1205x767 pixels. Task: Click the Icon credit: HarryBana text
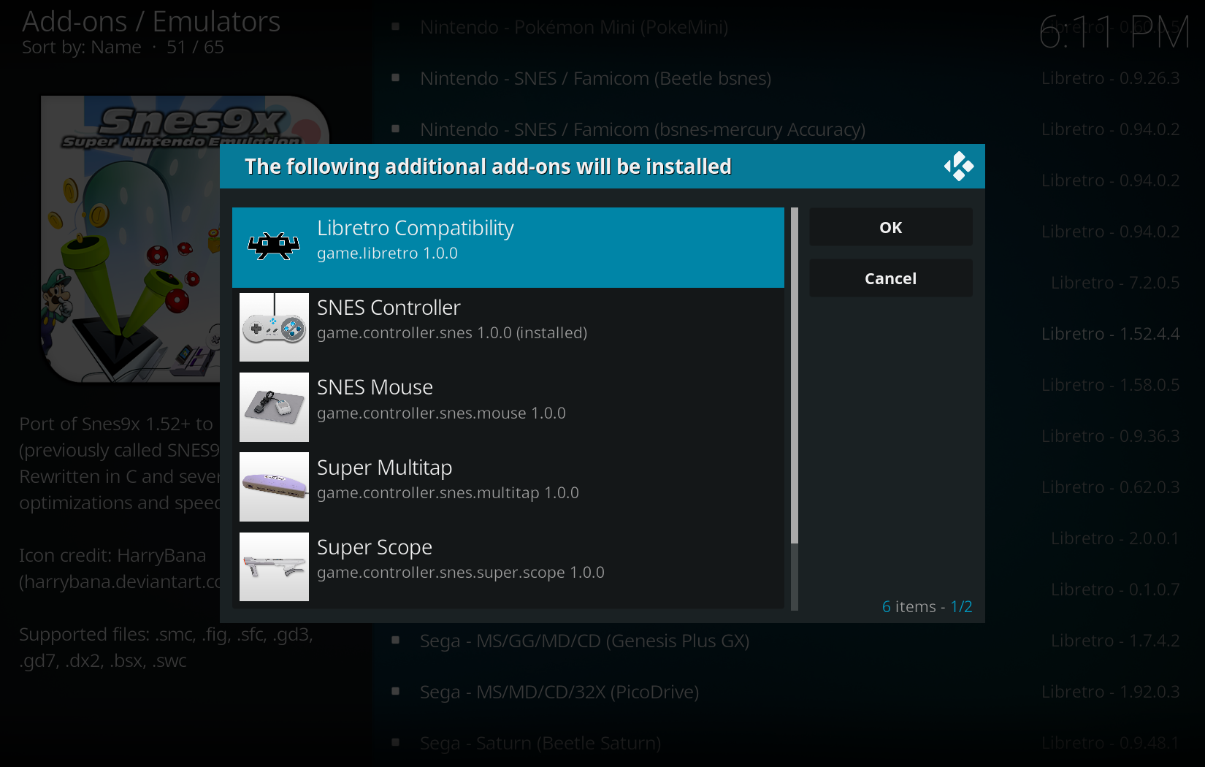coord(112,556)
